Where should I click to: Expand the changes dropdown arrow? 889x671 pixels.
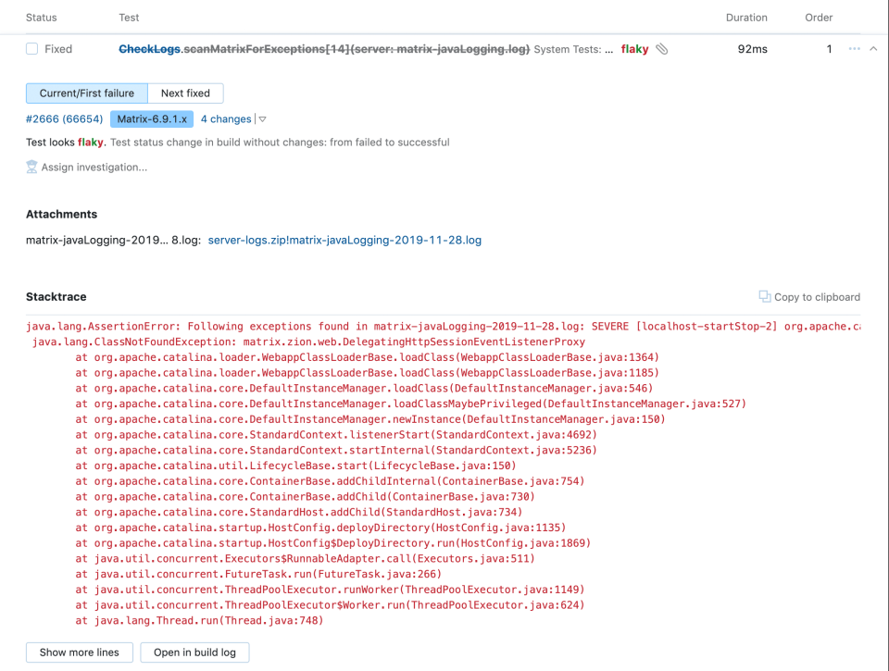click(263, 119)
